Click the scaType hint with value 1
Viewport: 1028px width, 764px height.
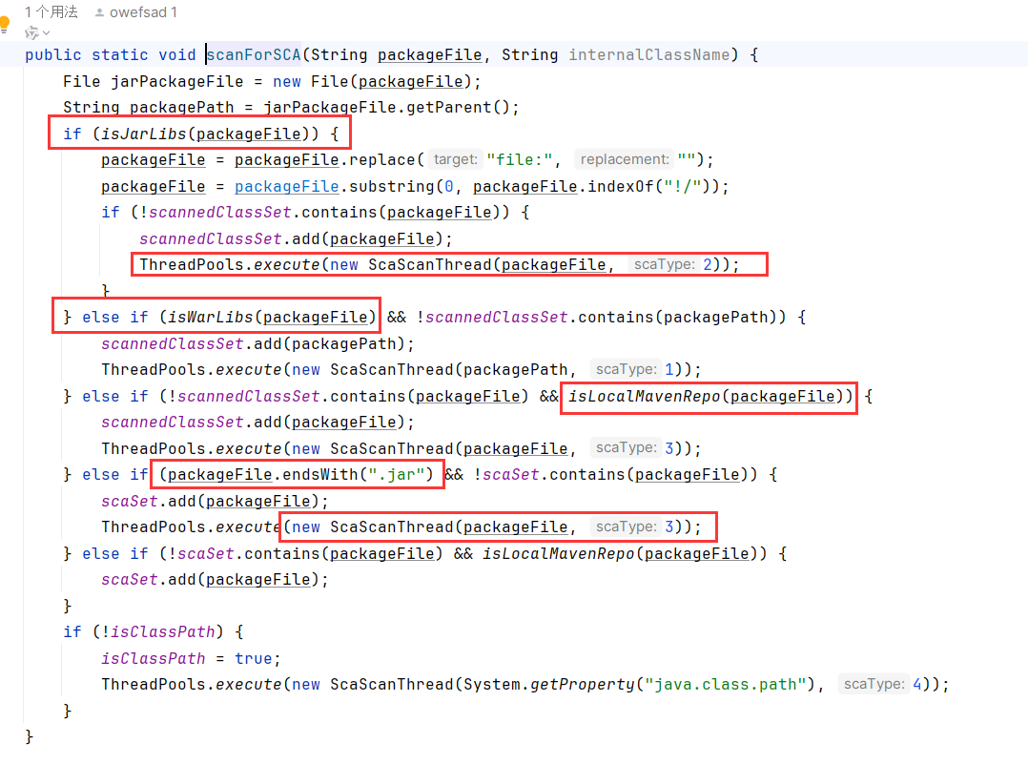coord(627,370)
